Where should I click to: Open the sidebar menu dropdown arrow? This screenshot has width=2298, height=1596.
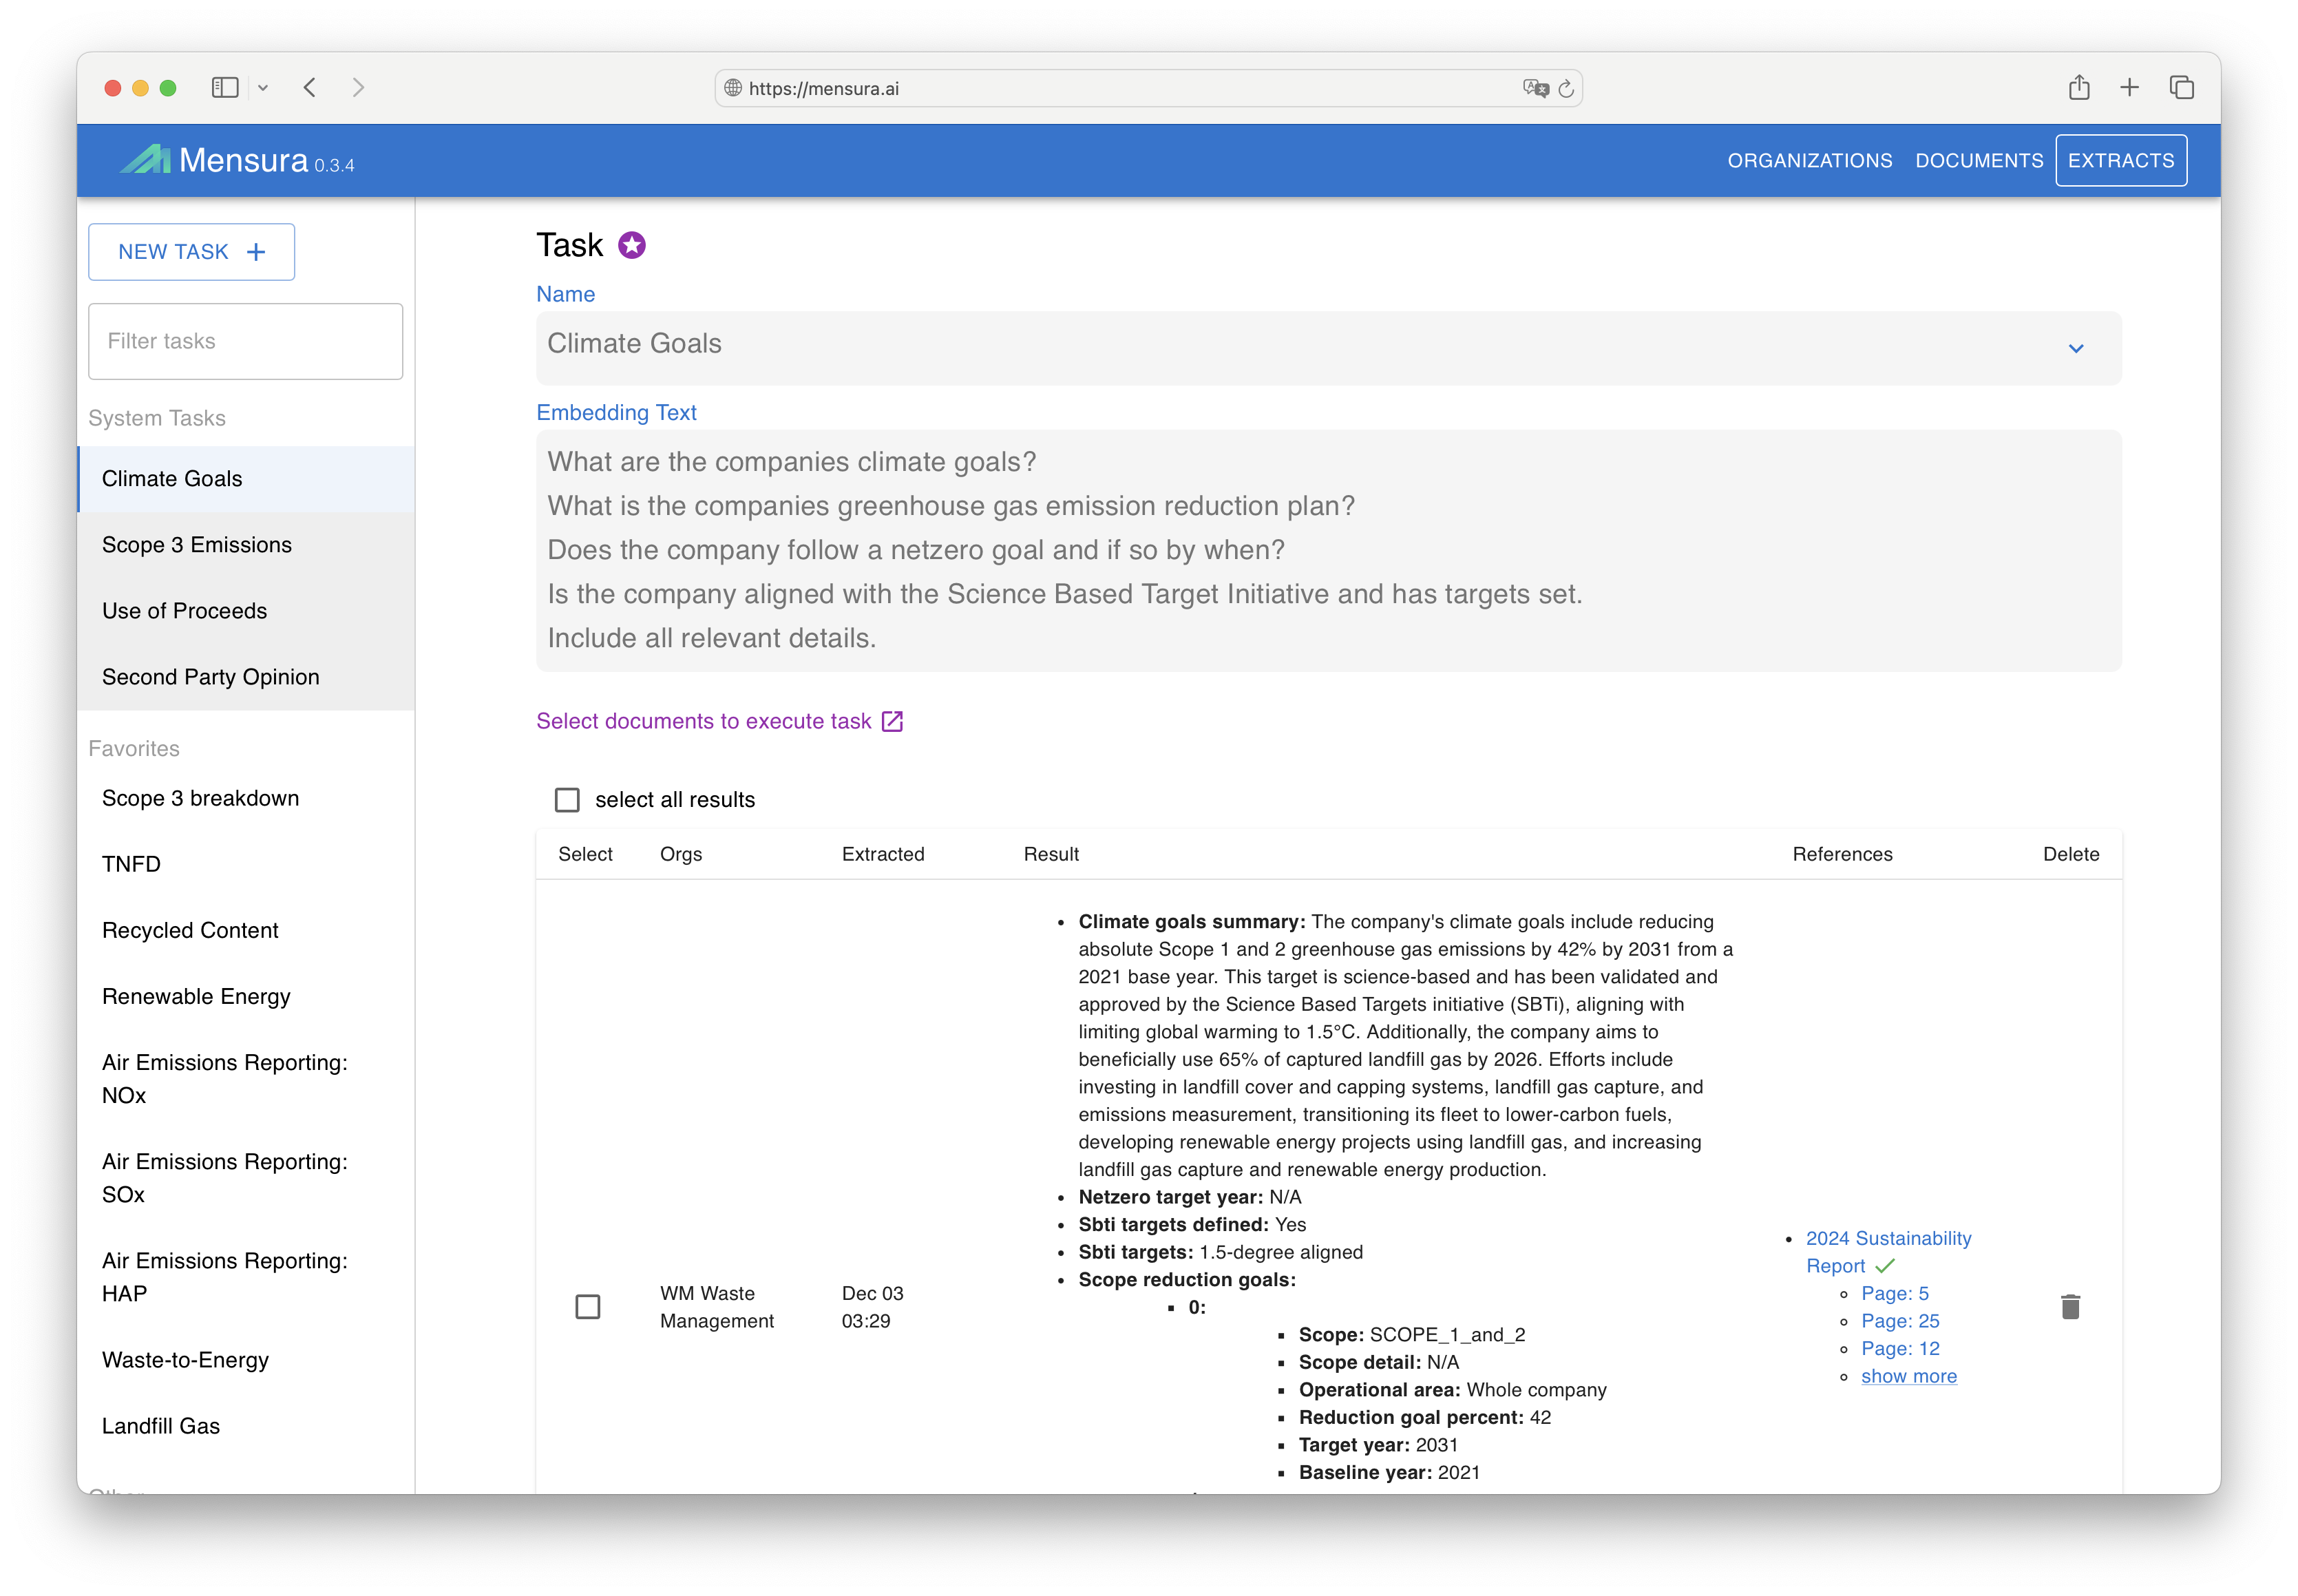point(263,88)
